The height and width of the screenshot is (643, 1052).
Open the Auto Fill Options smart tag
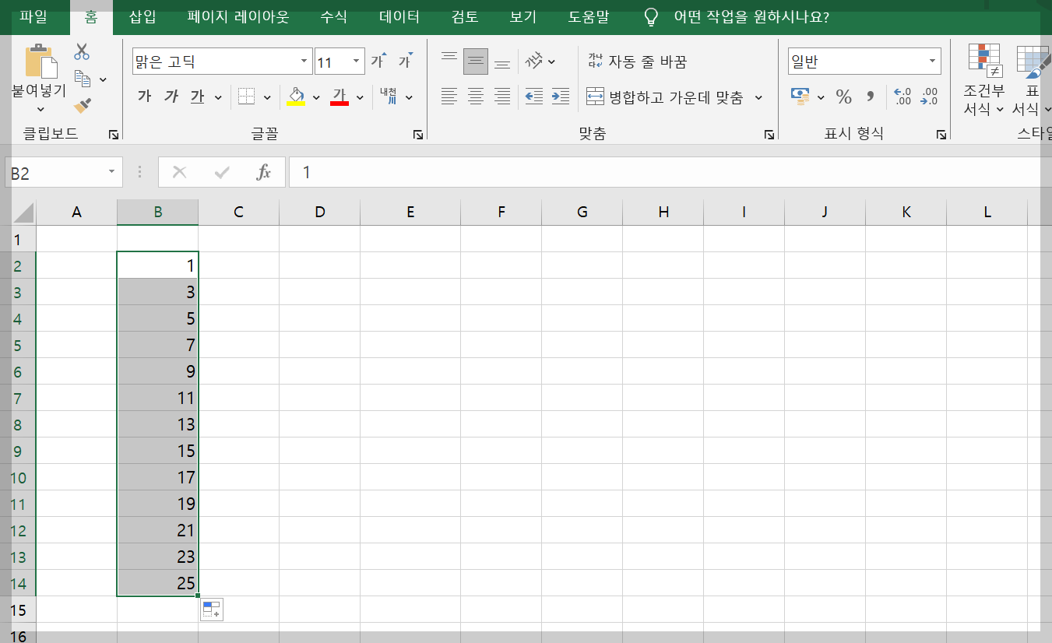(211, 610)
